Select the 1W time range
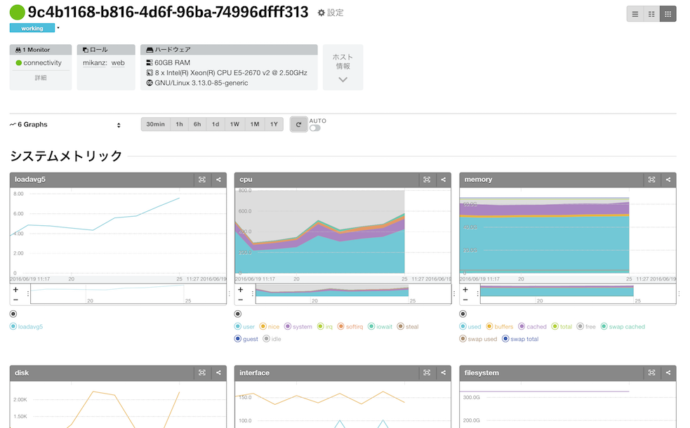The image size is (690, 428). pyautogui.click(x=234, y=124)
